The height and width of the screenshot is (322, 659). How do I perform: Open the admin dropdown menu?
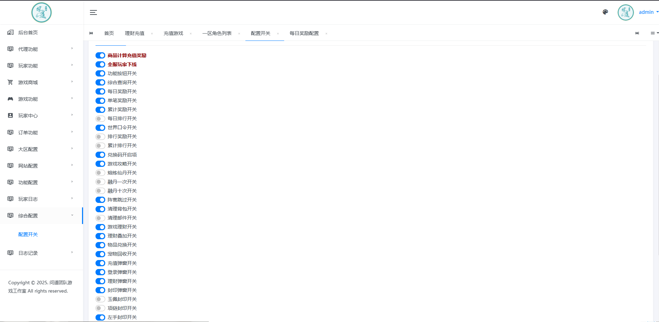[648, 12]
